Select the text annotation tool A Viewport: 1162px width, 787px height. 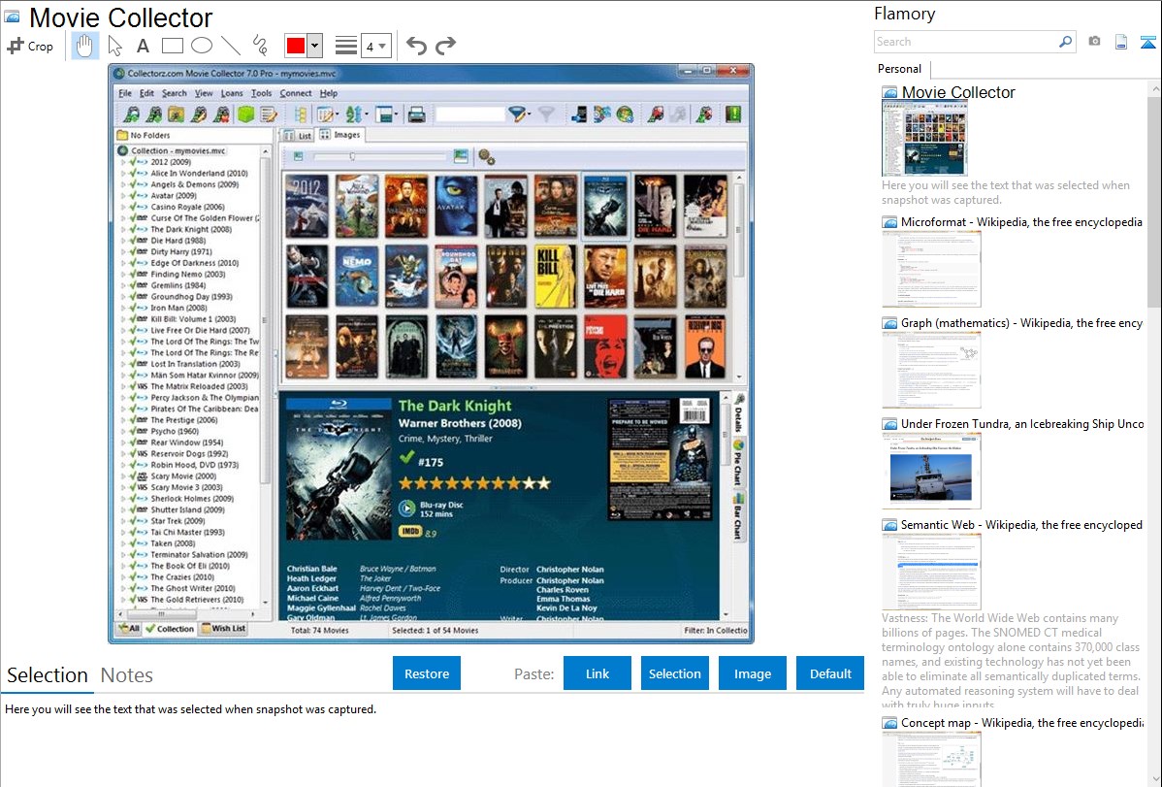point(143,46)
